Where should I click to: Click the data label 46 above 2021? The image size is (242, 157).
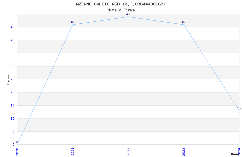(72, 22)
